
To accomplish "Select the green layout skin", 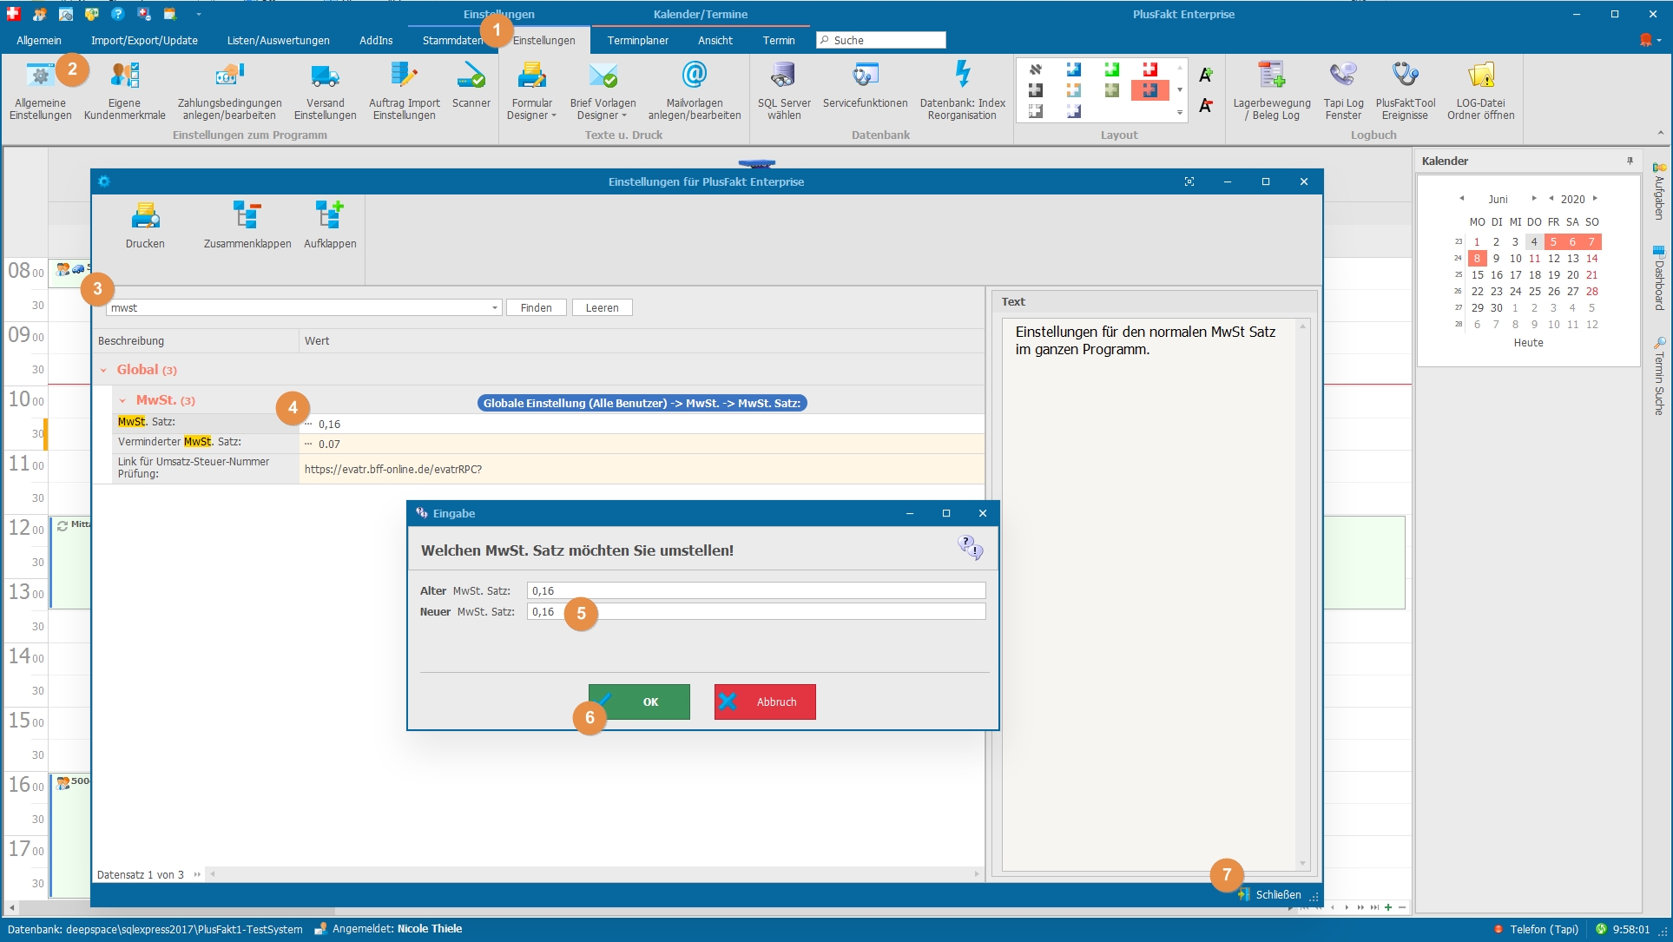I will (x=1111, y=69).
